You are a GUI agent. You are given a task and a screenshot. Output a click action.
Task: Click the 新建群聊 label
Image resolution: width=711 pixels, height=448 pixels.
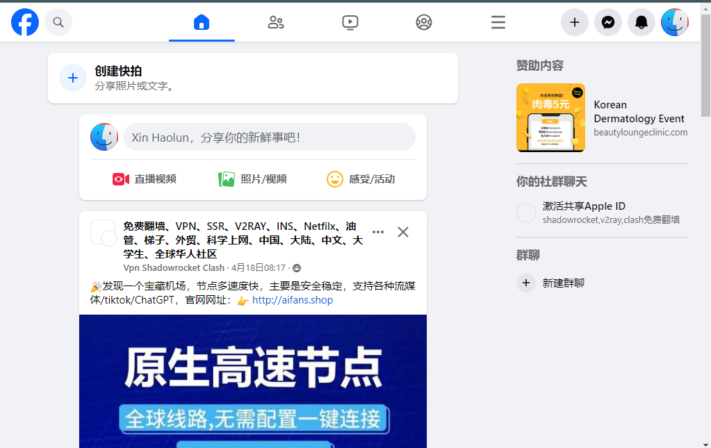[x=564, y=283]
